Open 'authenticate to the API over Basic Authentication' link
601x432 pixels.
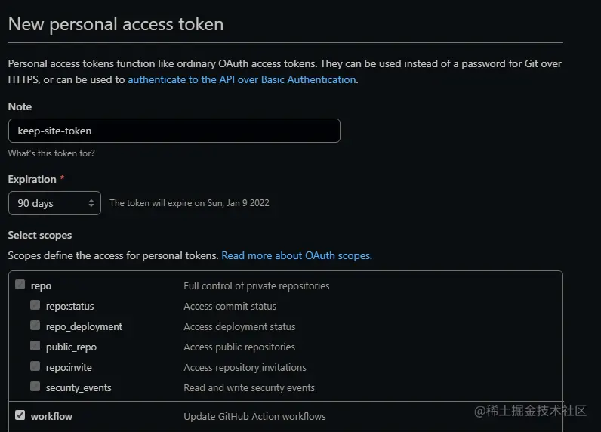point(242,79)
